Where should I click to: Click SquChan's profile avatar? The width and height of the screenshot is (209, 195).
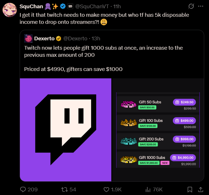[9, 10]
